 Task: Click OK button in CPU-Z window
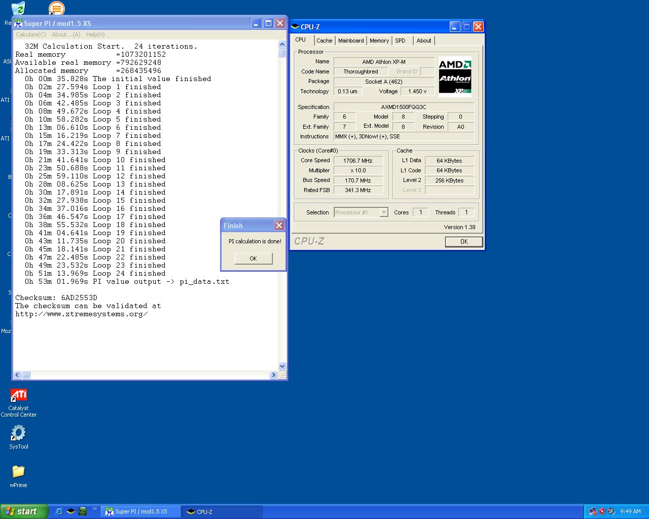pyautogui.click(x=464, y=242)
